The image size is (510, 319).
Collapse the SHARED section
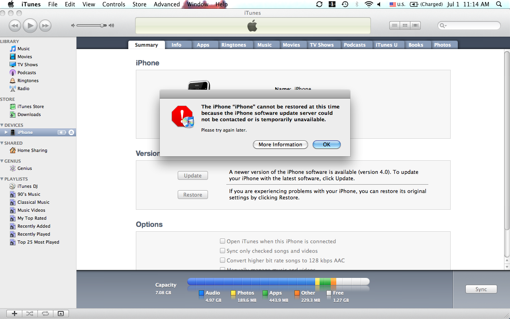(x=2, y=143)
